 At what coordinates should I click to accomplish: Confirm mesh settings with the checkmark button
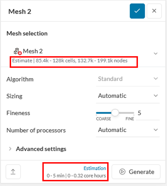point(137,11)
